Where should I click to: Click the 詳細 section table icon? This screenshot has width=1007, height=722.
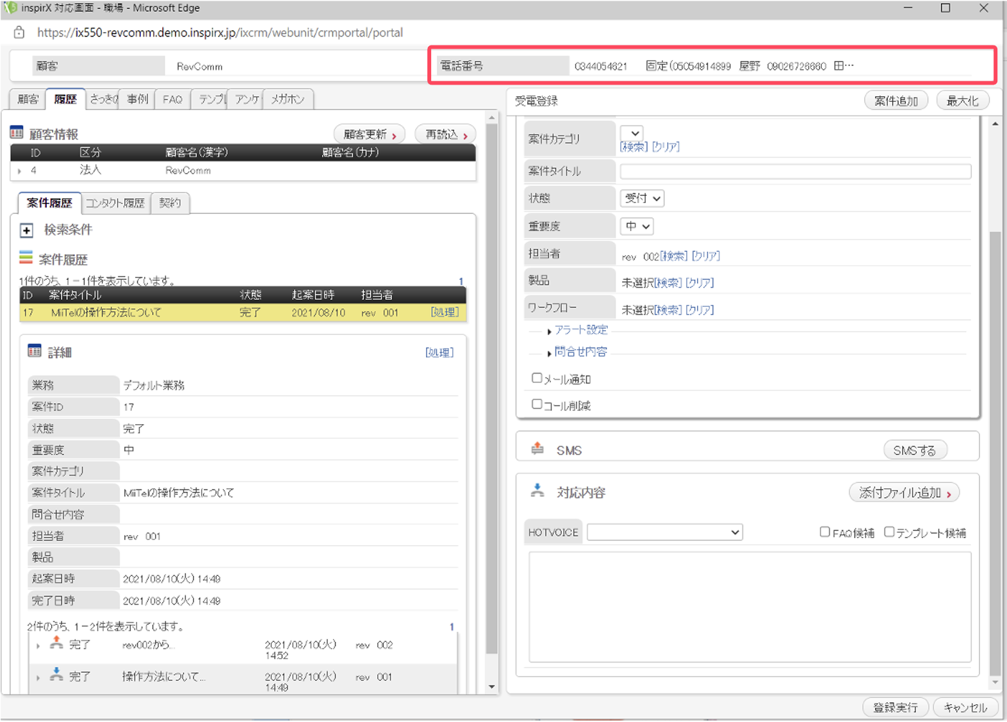[x=35, y=350]
